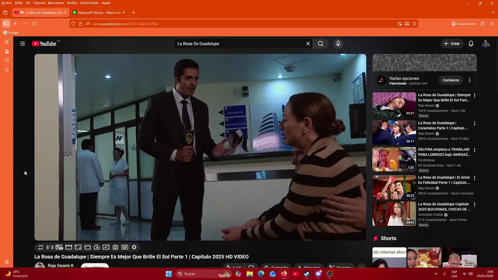Clear the YouTube search box text
Image resolution: width=498 pixels, height=280 pixels.
tap(308, 44)
